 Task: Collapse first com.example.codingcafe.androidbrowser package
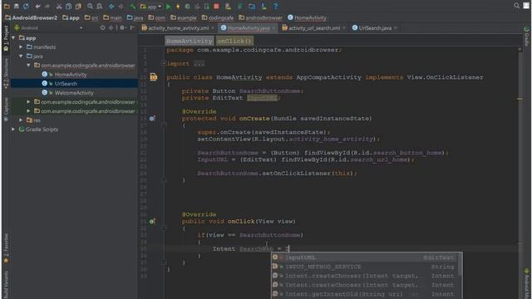pyautogui.click(x=28, y=65)
